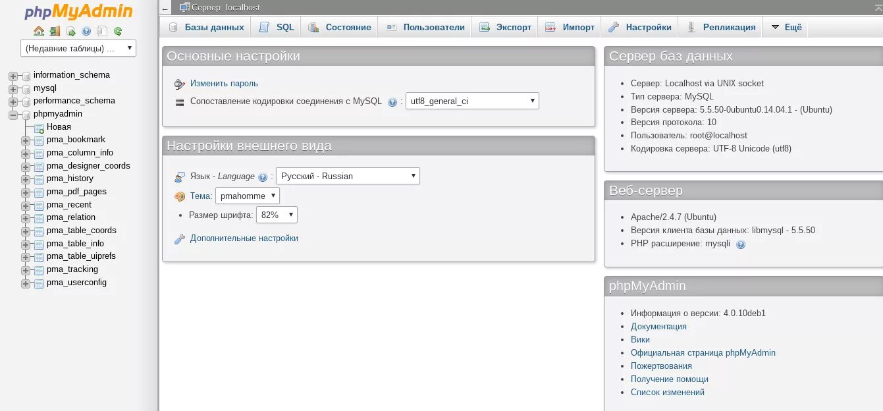Viewport: 883px width, 411px height.
Task: Open the pmahomme theme dropdown
Action: click(x=248, y=196)
